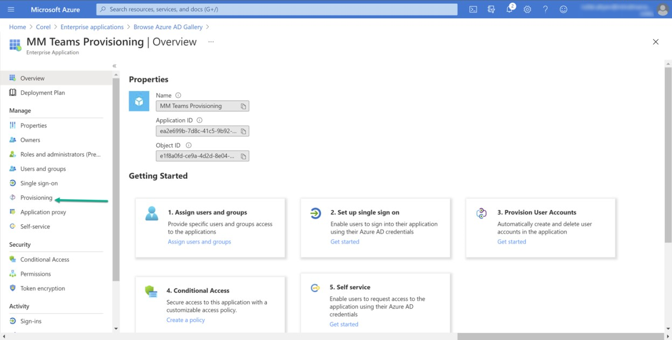672x340 pixels.
Task: Click the Application ID value field
Action: coord(203,131)
